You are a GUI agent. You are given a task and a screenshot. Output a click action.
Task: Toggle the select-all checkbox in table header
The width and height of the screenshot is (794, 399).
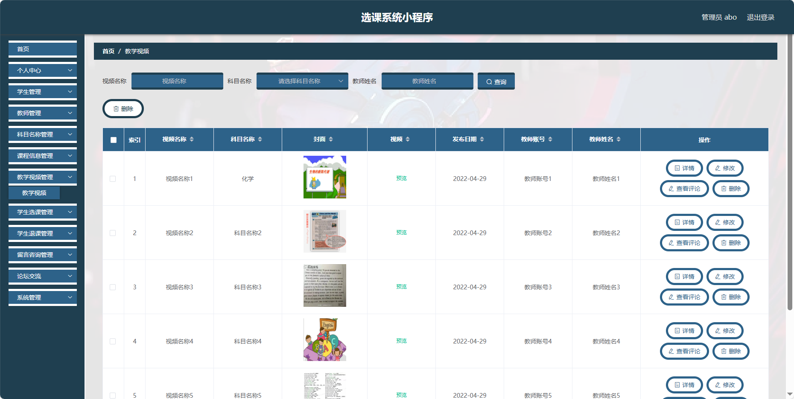[114, 140]
